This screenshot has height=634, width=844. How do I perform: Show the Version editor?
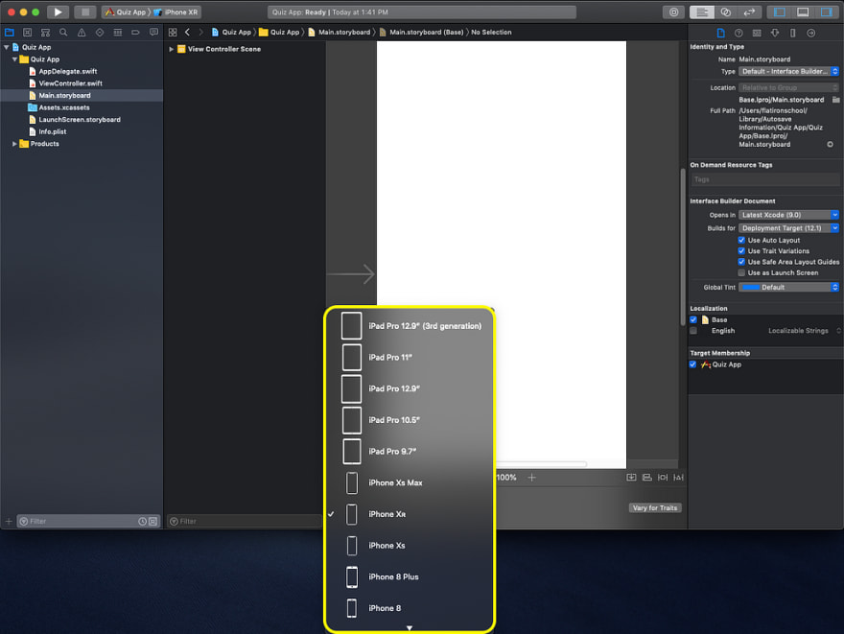click(x=749, y=12)
